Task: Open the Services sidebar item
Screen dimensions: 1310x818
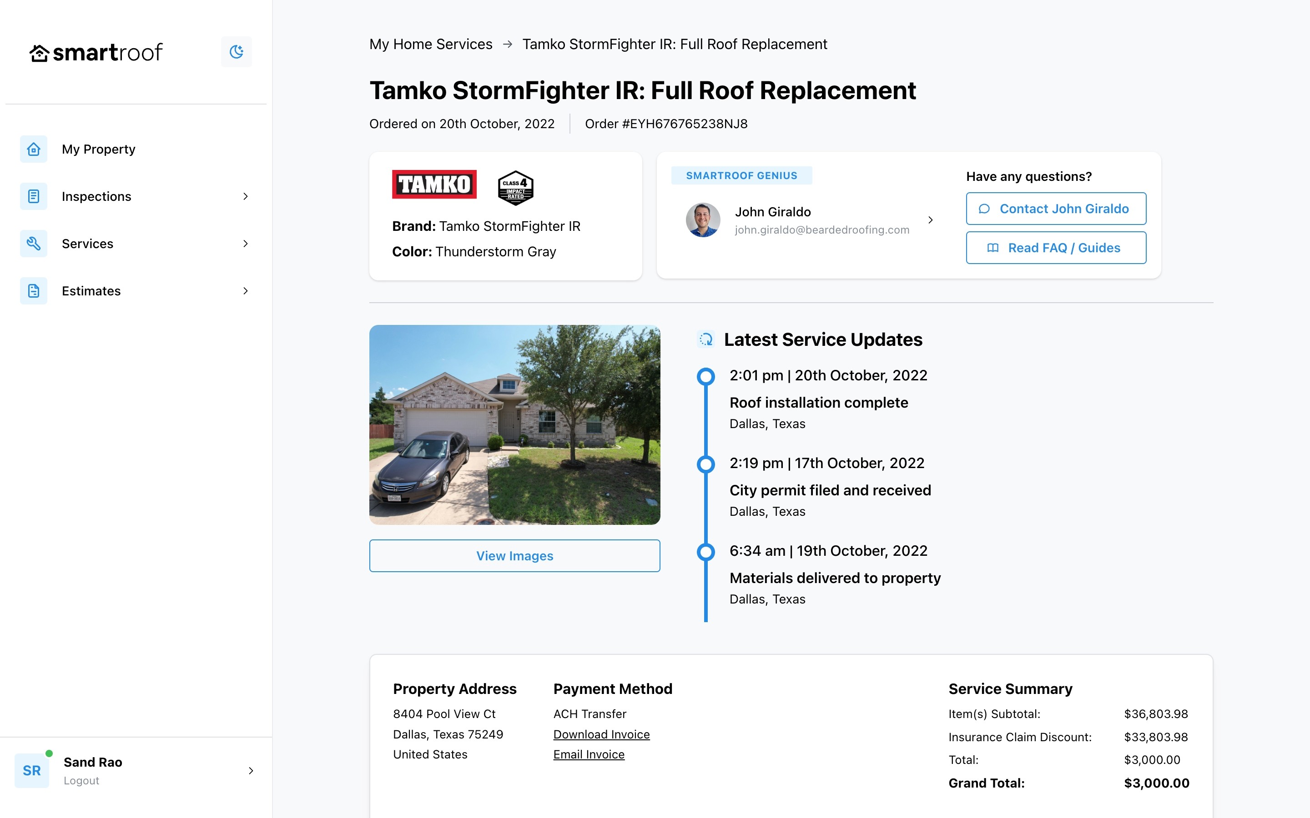Action: point(136,244)
